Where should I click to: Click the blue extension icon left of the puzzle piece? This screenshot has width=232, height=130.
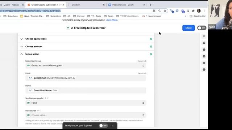pos(183,11)
